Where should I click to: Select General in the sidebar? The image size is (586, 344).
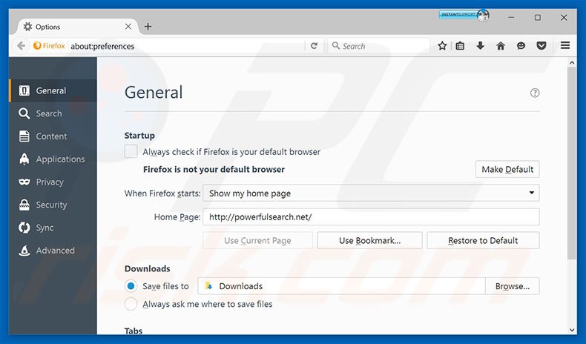(53, 90)
